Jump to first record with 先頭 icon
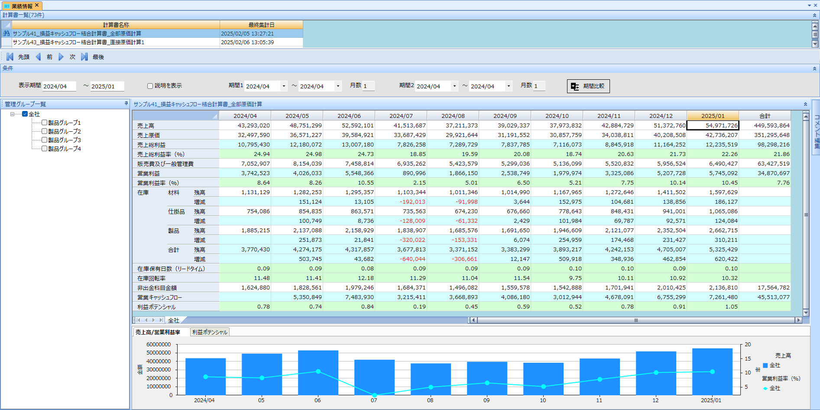The height and width of the screenshot is (410, 820). coord(10,57)
